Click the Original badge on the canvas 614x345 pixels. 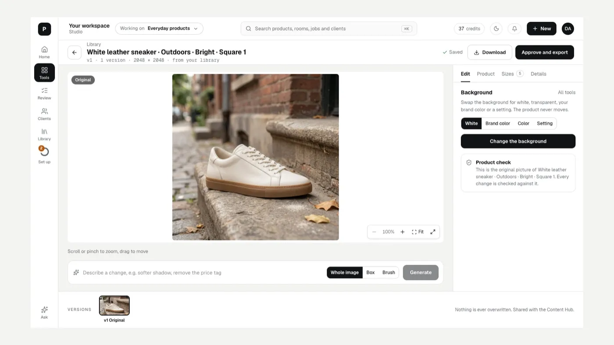point(83,80)
